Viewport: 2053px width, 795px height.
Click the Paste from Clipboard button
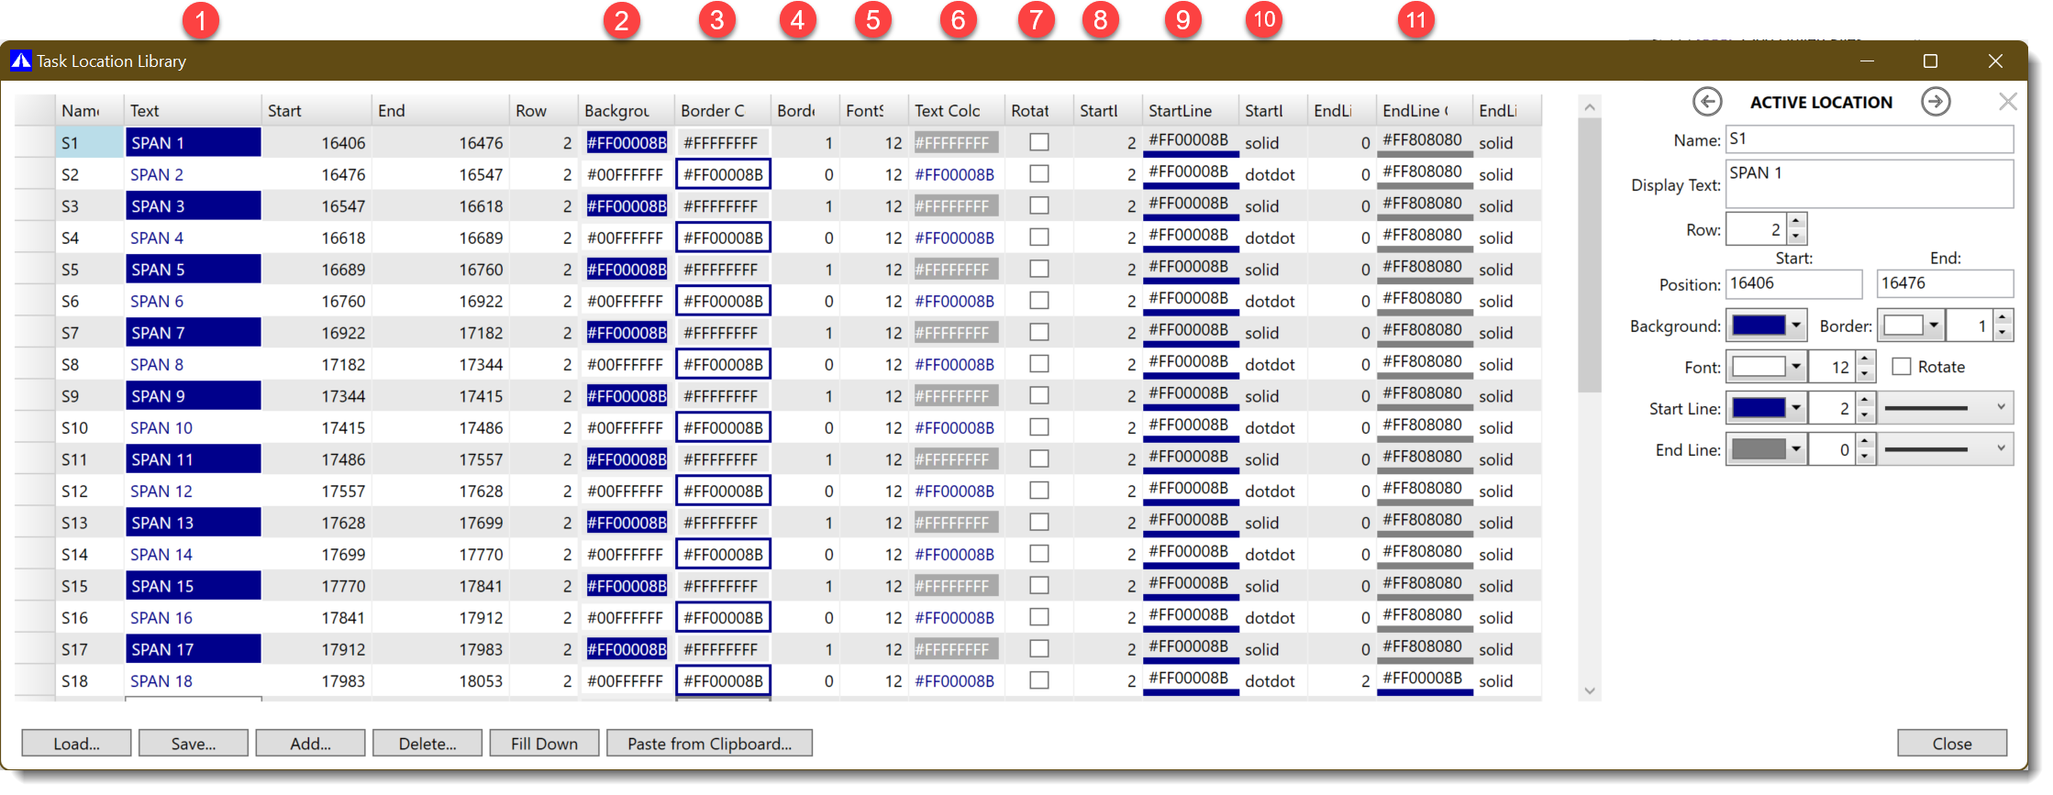click(x=709, y=744)
